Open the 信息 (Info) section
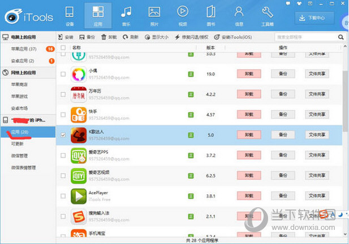 [x=239, y=16]
